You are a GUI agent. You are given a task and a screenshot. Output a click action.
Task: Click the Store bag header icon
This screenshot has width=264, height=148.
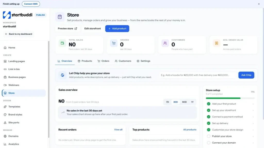pos(60,17)
